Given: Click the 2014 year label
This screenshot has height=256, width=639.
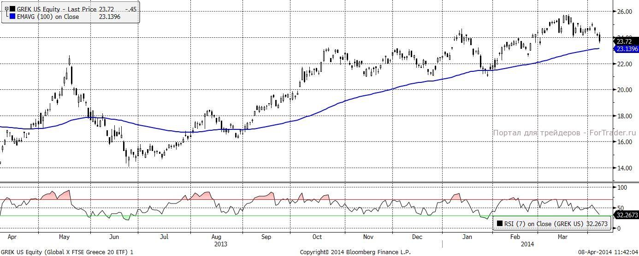Looking at the screenshot, I should click(527, 244).
